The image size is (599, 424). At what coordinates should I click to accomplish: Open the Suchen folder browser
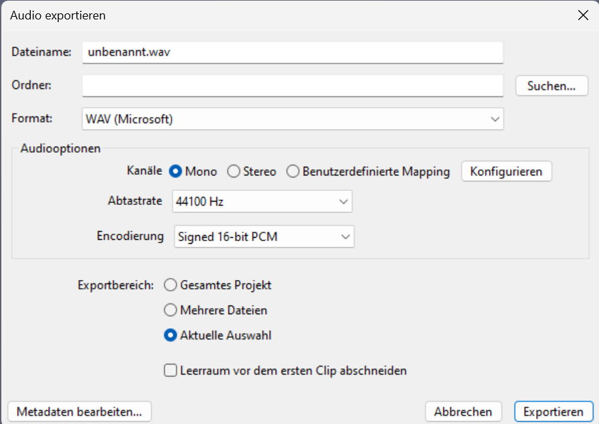point(551,86)
